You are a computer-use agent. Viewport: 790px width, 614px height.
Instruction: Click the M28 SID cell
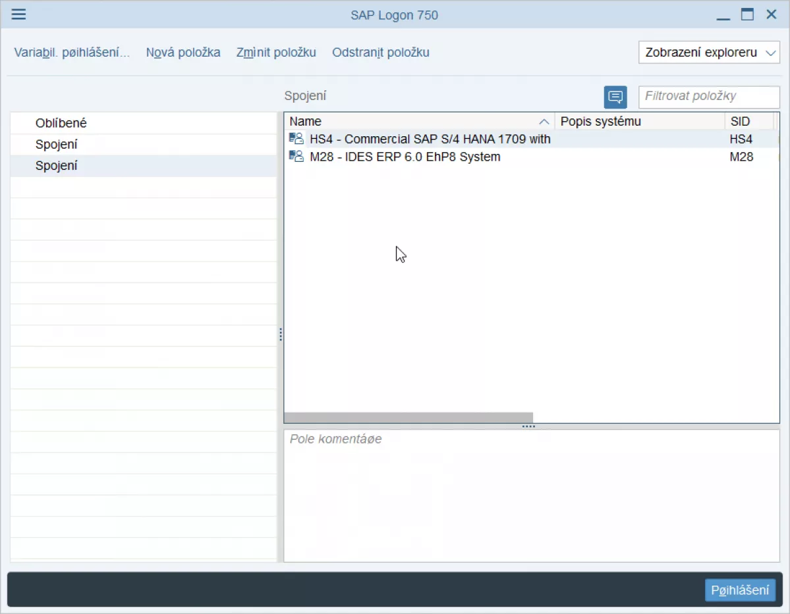741,157
